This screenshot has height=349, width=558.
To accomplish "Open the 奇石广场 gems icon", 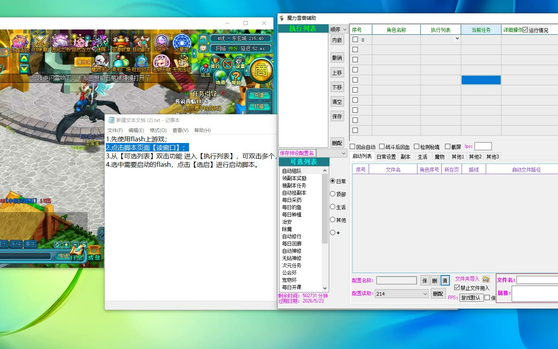I will click(121, 63).
